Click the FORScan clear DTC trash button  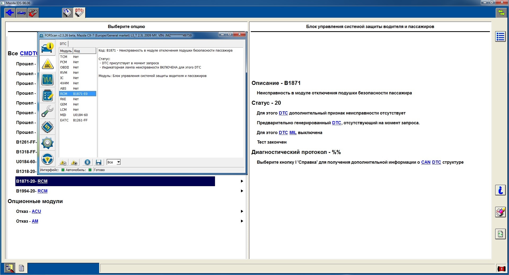[87, 162]
